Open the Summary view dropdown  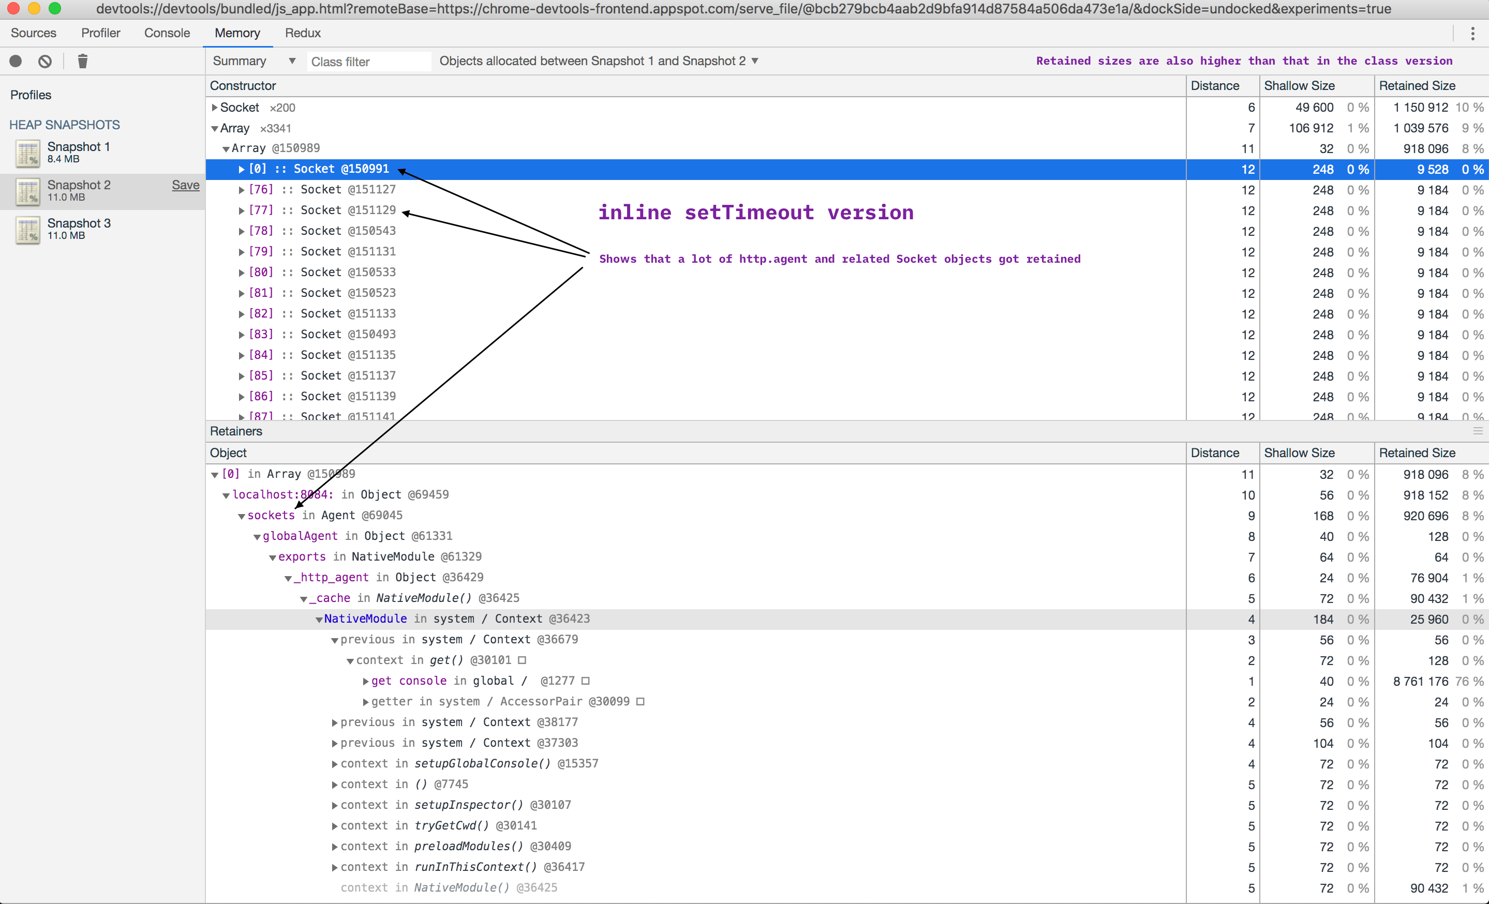254,61
